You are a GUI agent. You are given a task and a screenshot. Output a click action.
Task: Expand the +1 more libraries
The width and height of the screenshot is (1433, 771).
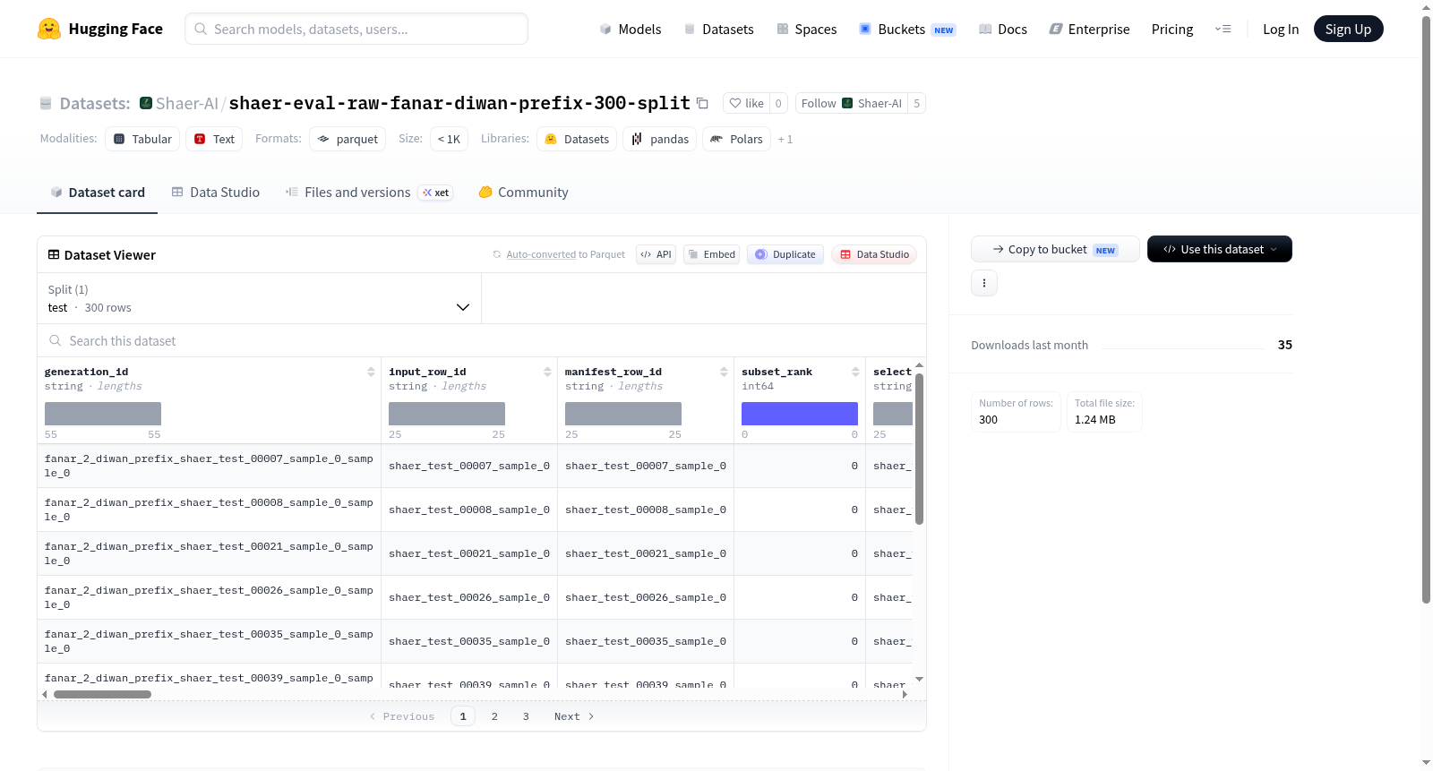pos(785,140)
